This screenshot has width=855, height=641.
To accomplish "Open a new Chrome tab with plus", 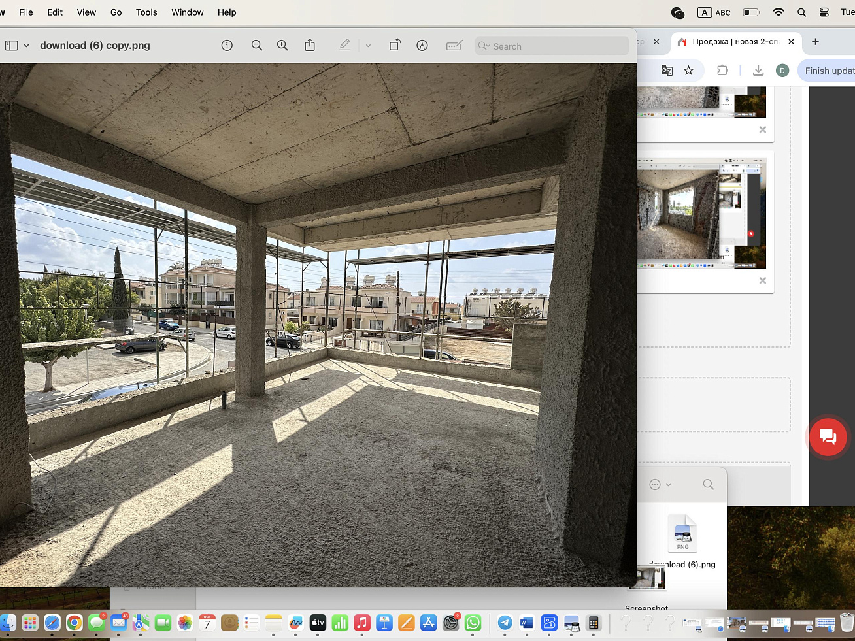I will tap(815, 42).
